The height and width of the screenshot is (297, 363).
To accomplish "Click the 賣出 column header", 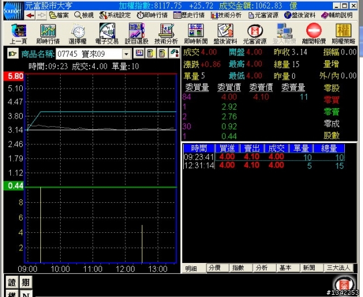I will point(252,148).
